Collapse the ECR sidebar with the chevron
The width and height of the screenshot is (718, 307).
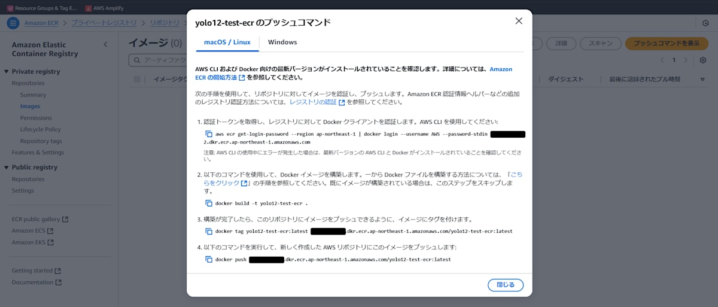click(x=106, y=45)
